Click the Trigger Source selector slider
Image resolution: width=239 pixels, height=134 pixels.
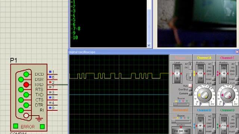tap(181, 104)
